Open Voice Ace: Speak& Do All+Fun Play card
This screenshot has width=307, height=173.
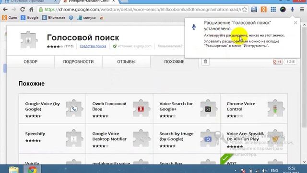click(254, 138)
